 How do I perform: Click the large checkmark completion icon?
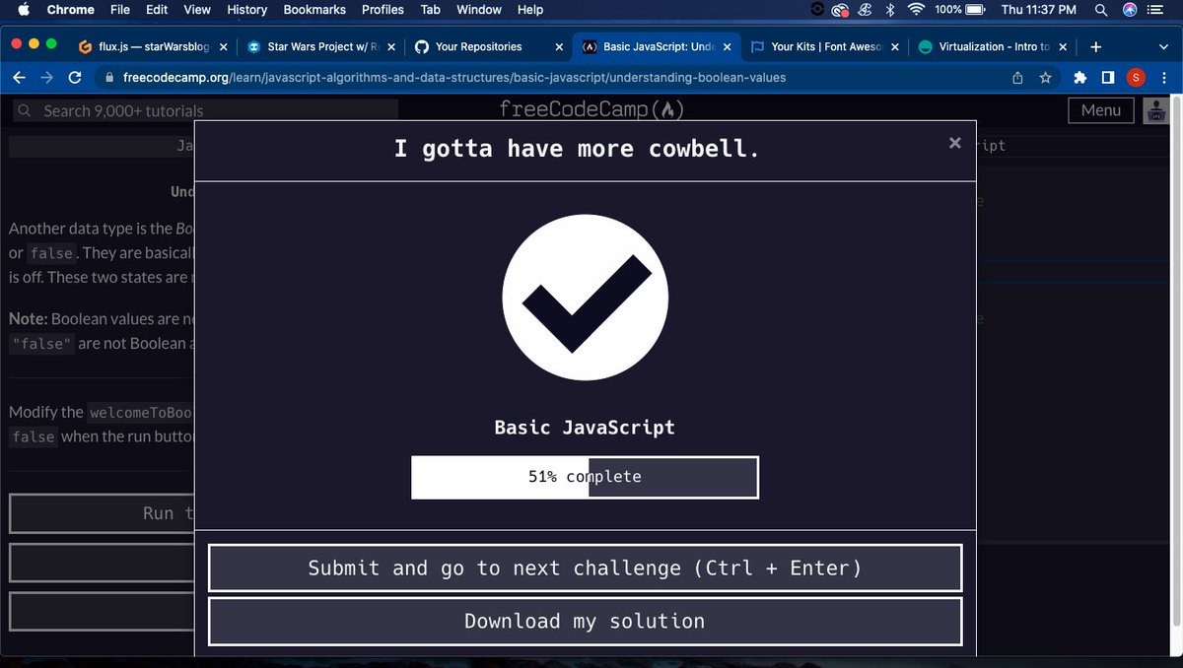[x=586, y=298]
